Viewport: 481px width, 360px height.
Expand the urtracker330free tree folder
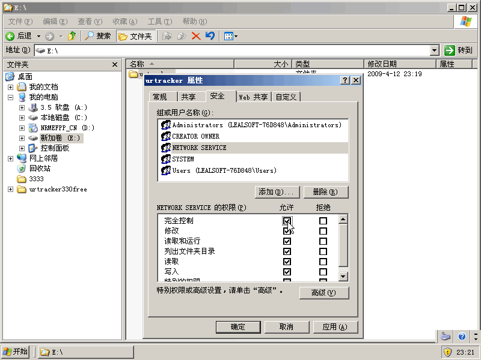(x=10, y=190)
